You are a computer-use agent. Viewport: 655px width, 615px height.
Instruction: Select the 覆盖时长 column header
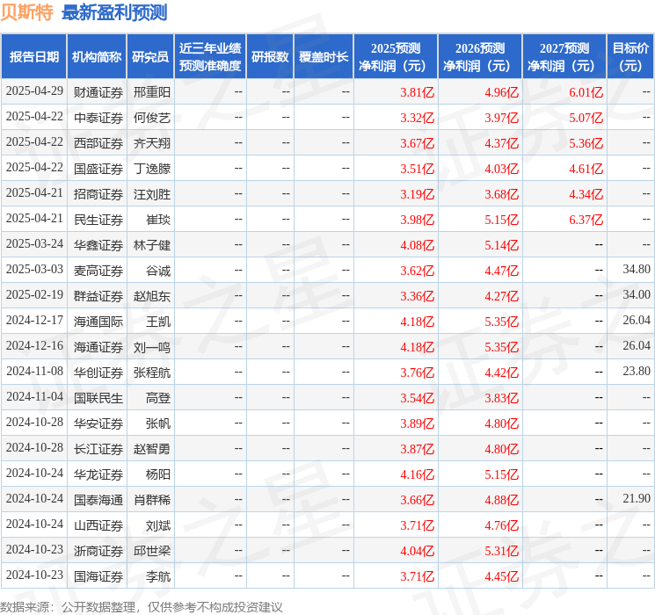[324, 57]
